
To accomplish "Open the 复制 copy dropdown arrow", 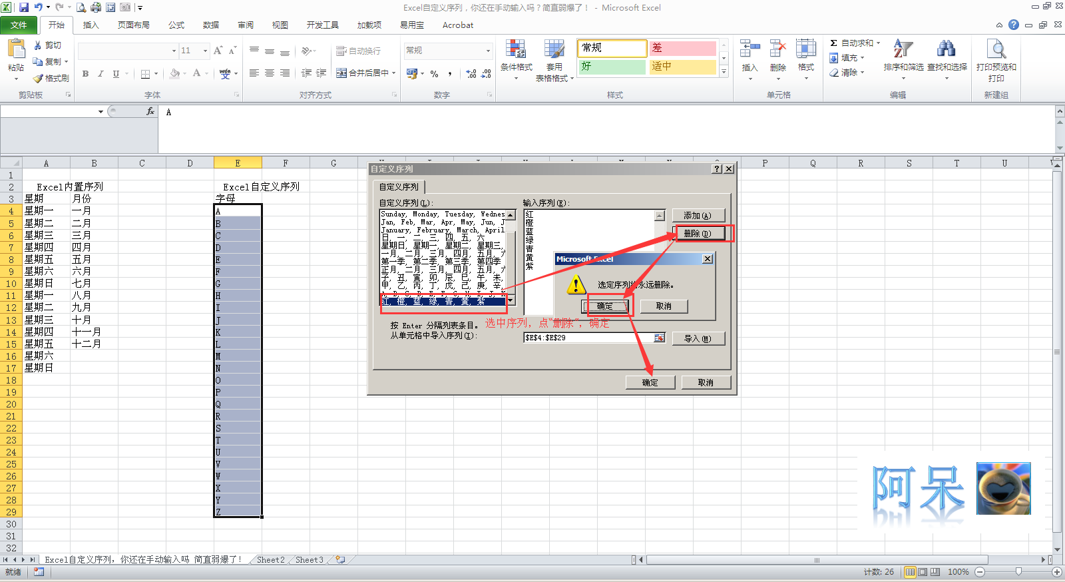I will (67, 61).
